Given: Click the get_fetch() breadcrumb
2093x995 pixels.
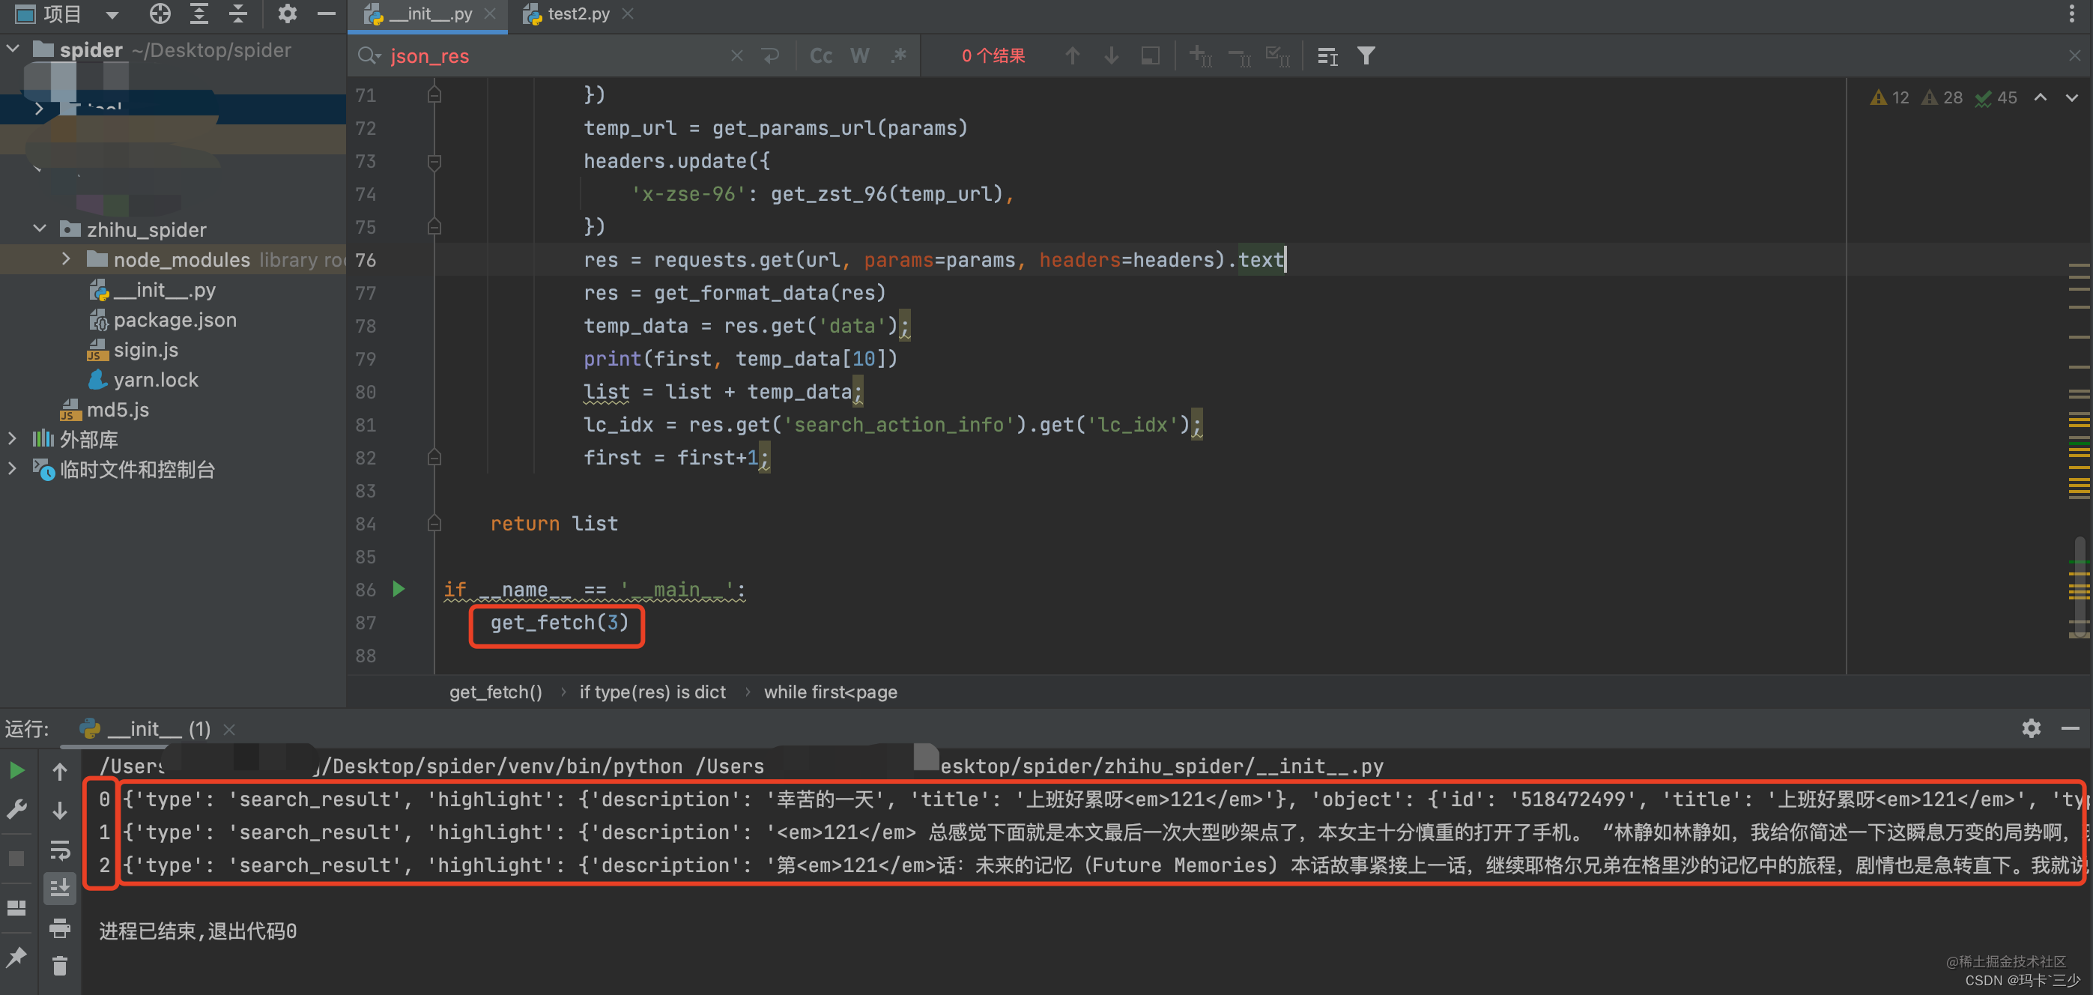Looking at the screenshot, I should (495, 692).
